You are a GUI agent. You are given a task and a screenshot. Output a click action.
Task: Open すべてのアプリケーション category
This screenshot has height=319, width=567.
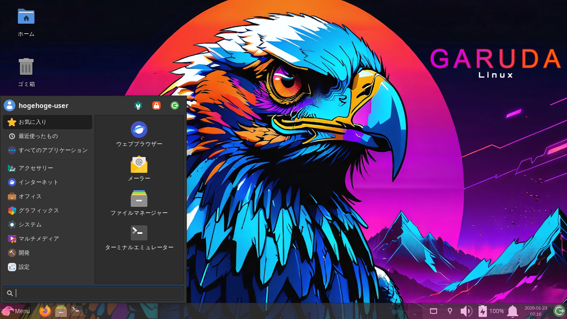(47, 150)
